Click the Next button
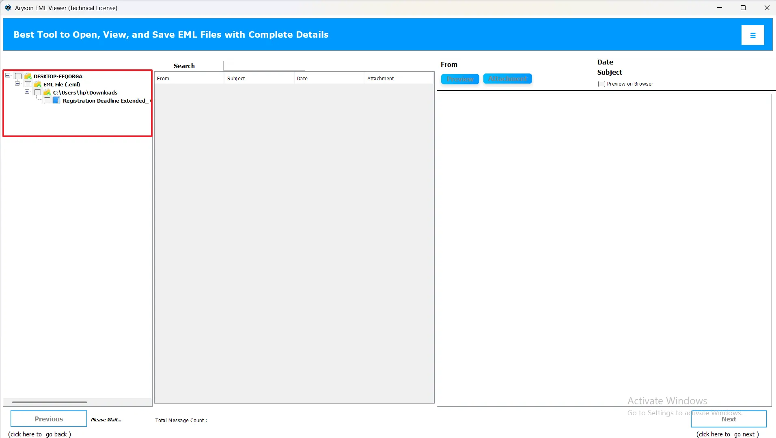The width and height of the screenshot is (776, 438). 729,419
